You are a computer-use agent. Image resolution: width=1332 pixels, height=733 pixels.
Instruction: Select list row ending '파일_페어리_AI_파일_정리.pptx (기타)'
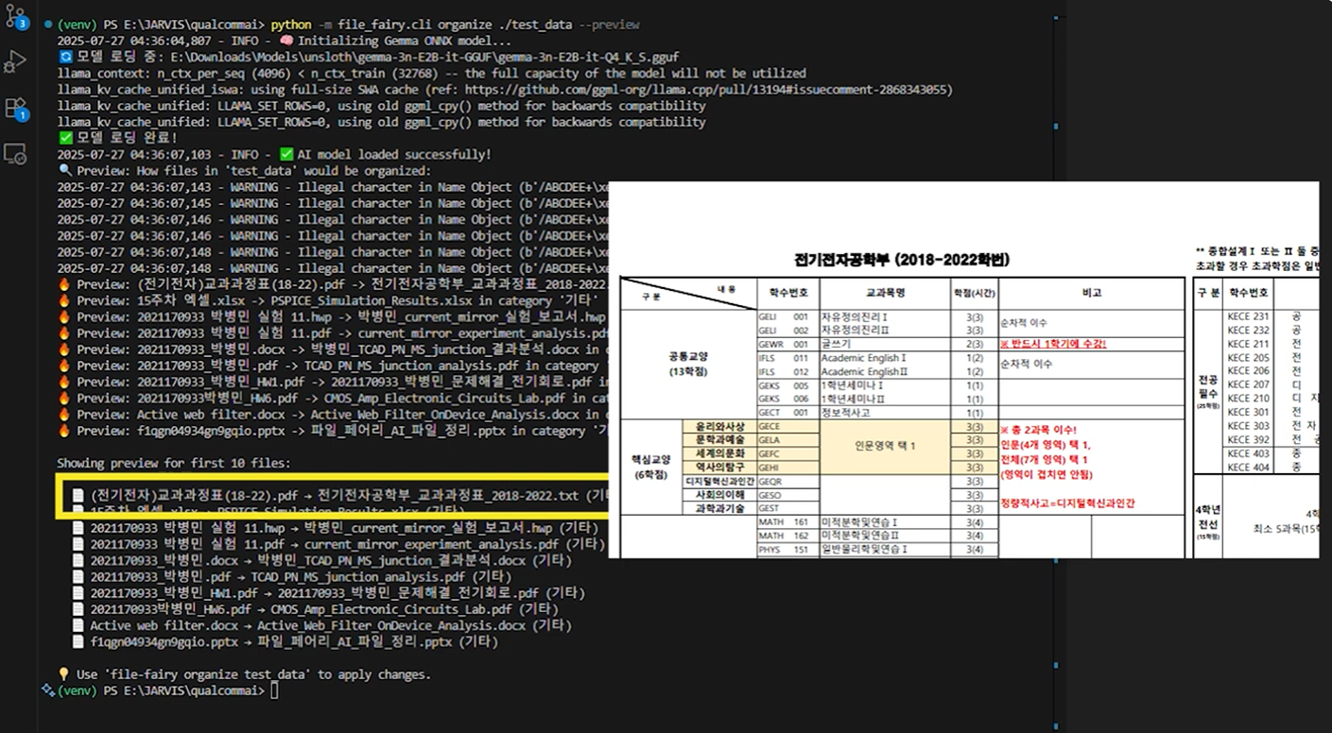[285, 642]
